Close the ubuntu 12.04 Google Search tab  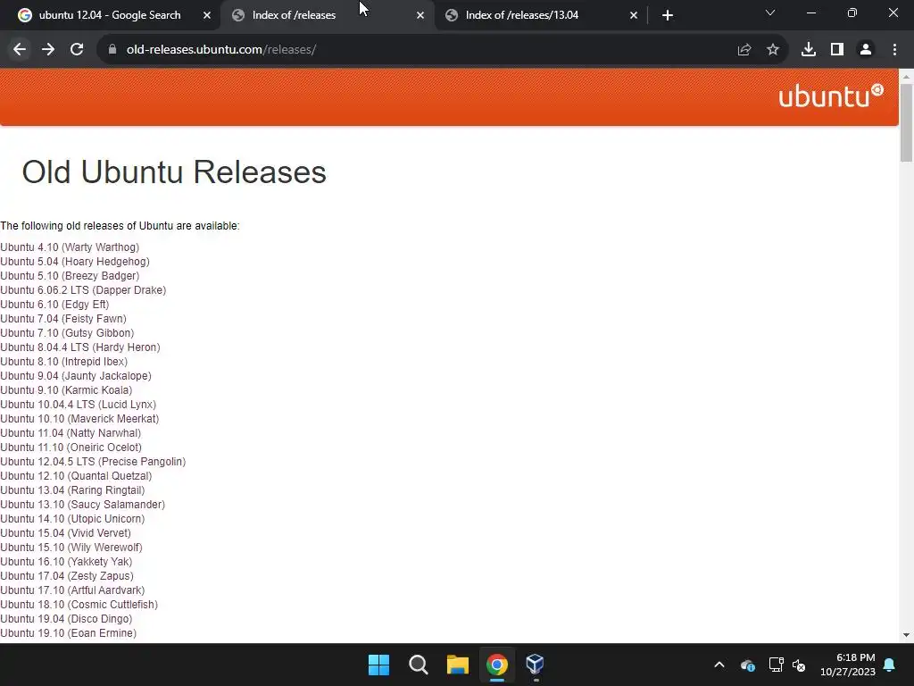click(x=207, y=16)
